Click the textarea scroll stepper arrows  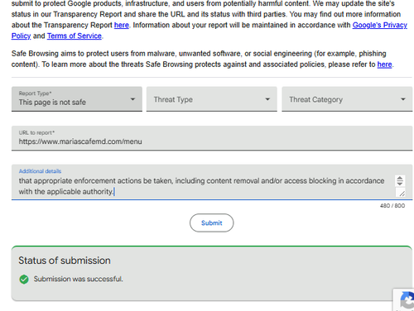click(400, 181)
